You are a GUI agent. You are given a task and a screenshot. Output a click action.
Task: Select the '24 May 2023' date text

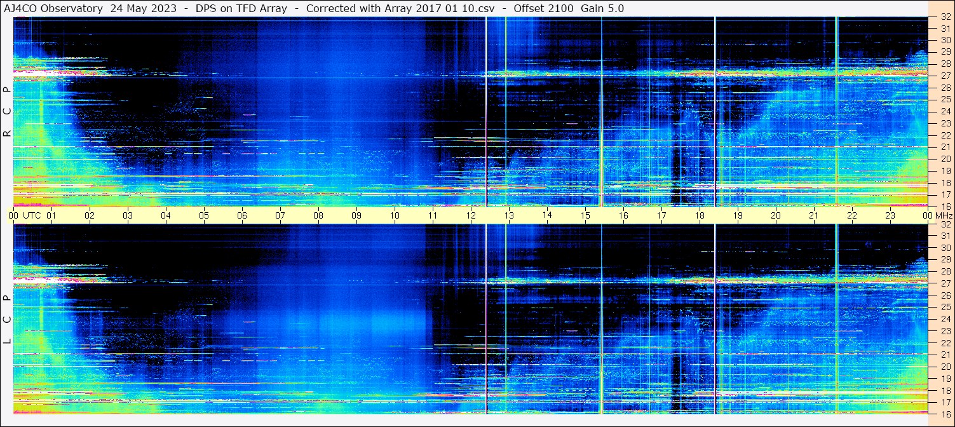[143, 8]
